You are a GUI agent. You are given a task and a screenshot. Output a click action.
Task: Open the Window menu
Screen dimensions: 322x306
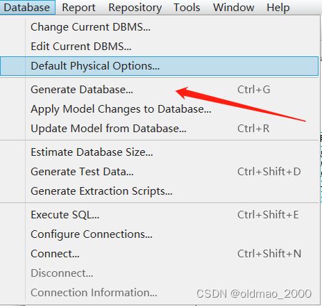click(x=233, y=8)
